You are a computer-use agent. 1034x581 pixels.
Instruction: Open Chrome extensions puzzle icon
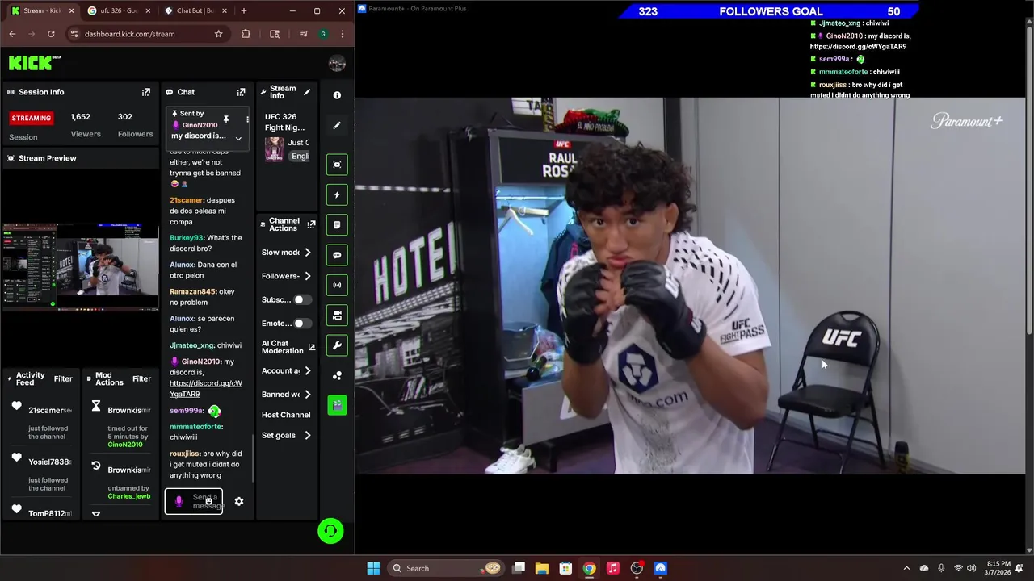point(246,34)
